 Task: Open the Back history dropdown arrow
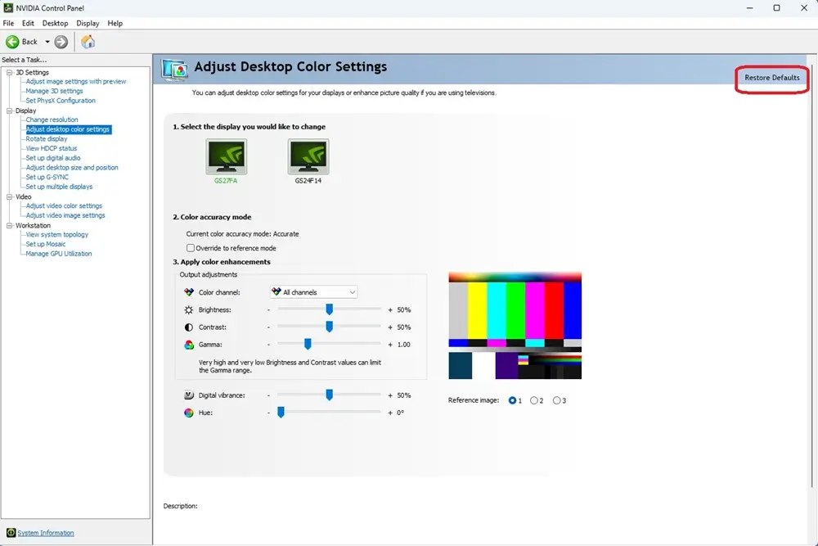point(47,42)
